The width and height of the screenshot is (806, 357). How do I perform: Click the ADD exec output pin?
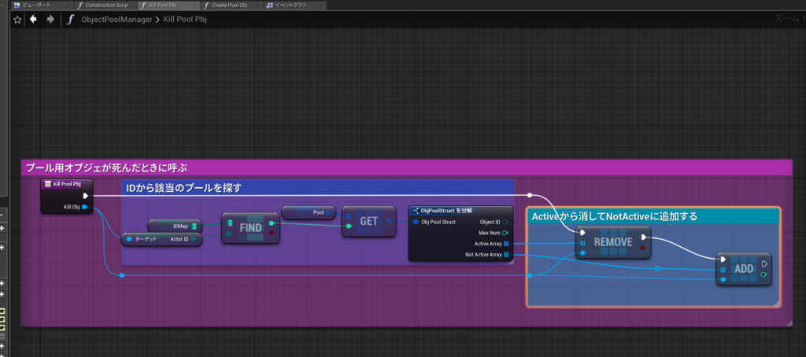(x=763, y=263)
